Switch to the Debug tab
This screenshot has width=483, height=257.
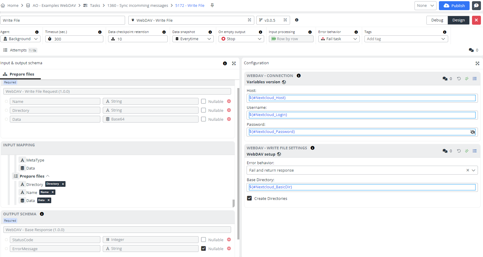437,20
